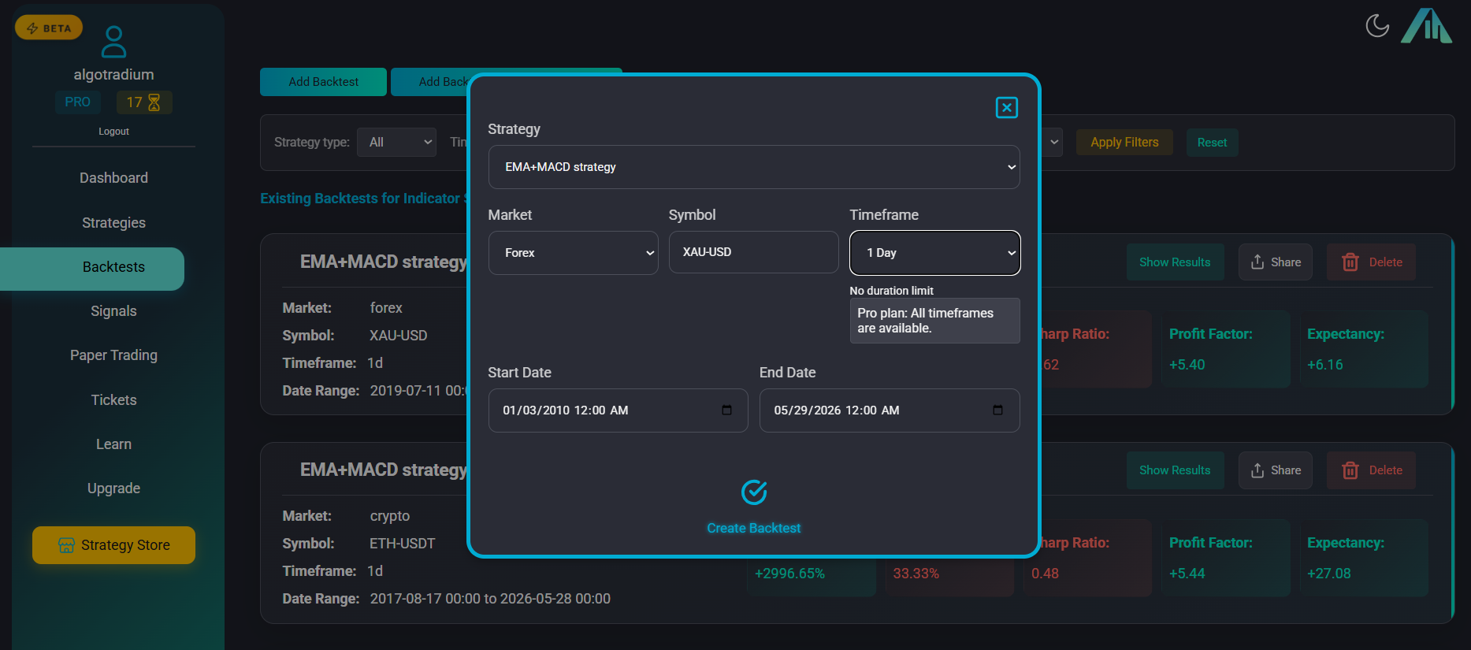1471x650 pixels.
Task: Click trash icon in ETH-USDT backtest Delete
Action: [1350, 470]
